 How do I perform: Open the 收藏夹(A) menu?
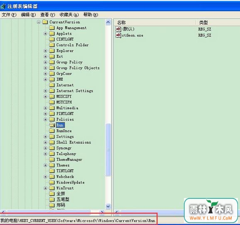[x=69, y=15]
